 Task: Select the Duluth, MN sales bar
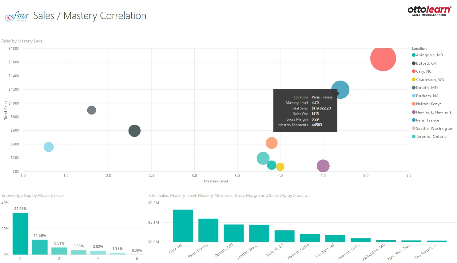(234, 233)
